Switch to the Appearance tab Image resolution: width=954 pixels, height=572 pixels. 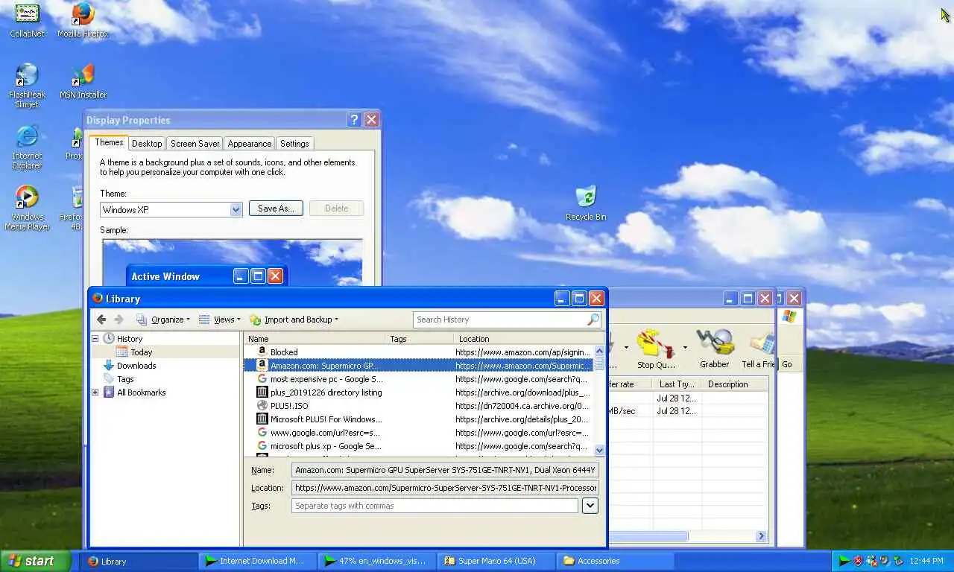point(250,144)
